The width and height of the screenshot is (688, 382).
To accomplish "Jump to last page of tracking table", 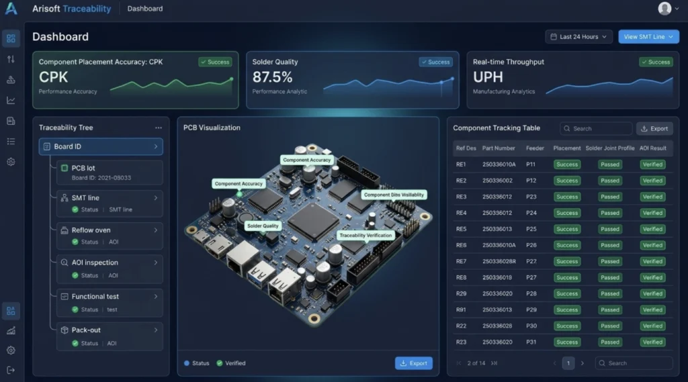I will [x=494, y=363].
